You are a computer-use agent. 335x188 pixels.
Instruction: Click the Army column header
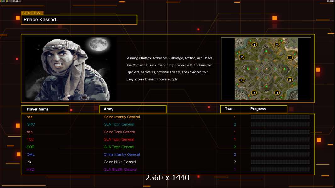(x=133, y=109)
